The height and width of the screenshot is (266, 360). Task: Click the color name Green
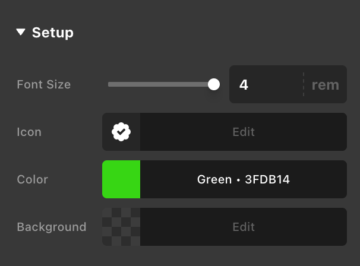point(214,179)
